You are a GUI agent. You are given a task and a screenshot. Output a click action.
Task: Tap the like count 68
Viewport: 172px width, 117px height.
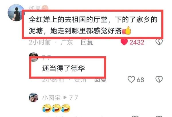(x=140, y=80)
